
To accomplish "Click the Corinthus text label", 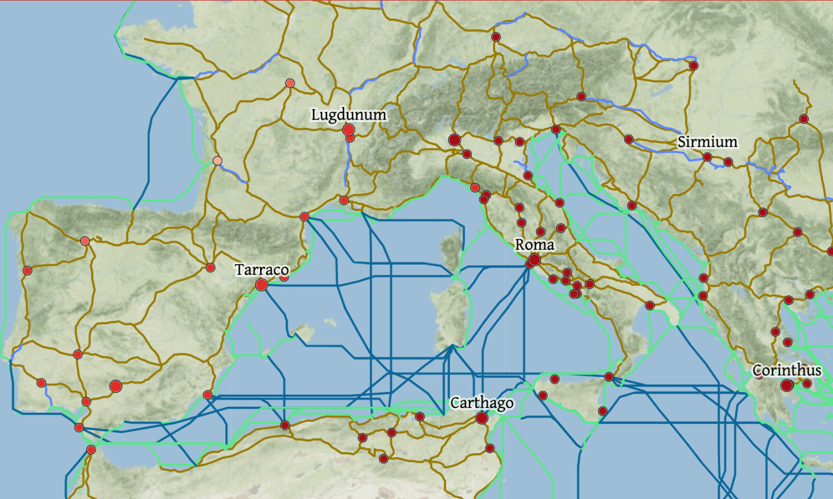I will click(x=786, y=370).
